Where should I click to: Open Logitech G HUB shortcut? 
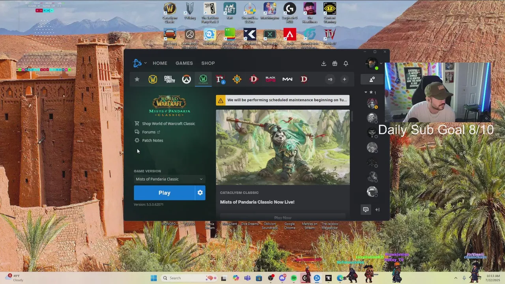[x=290, y=13]
